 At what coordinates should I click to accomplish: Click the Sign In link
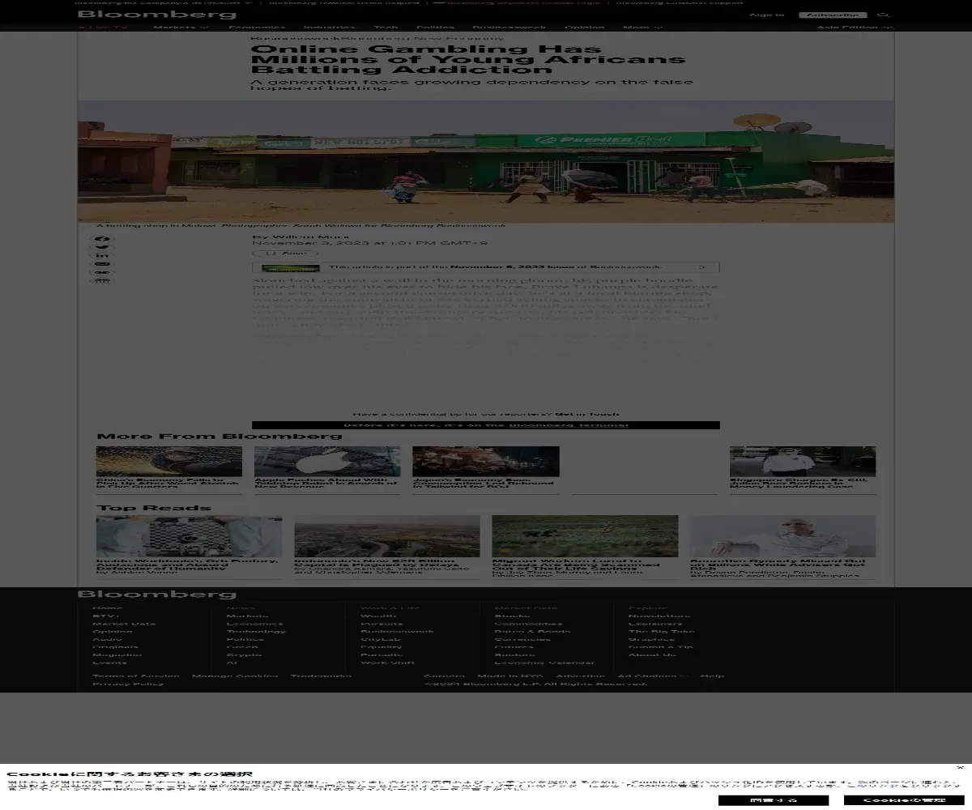[766, 15]
